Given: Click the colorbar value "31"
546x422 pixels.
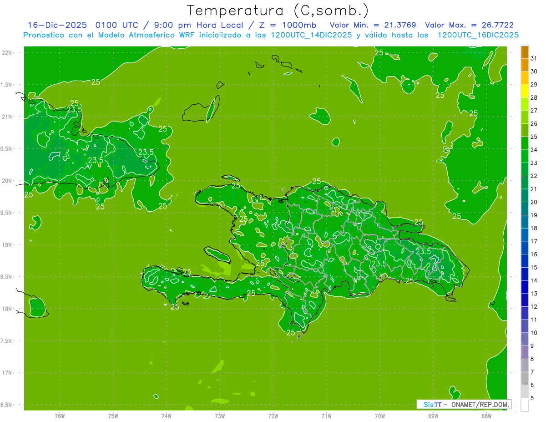Looking at the screenshot, I should tap(534, 58).
